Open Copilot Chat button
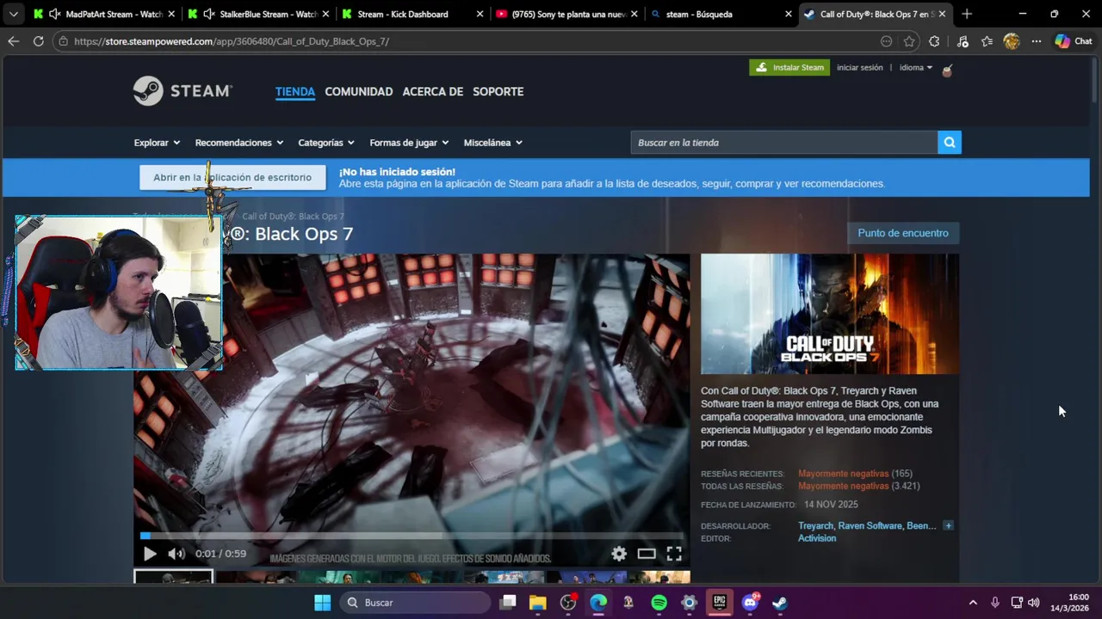The width and height of the screenshot is (1102, 619). coord(1074,41)
